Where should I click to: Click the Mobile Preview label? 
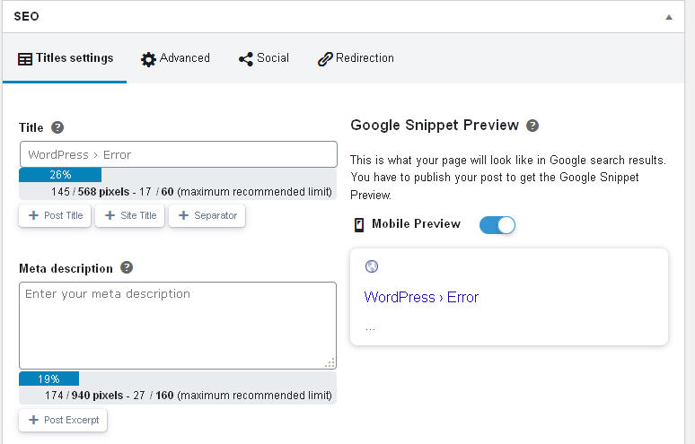point(417,223)
